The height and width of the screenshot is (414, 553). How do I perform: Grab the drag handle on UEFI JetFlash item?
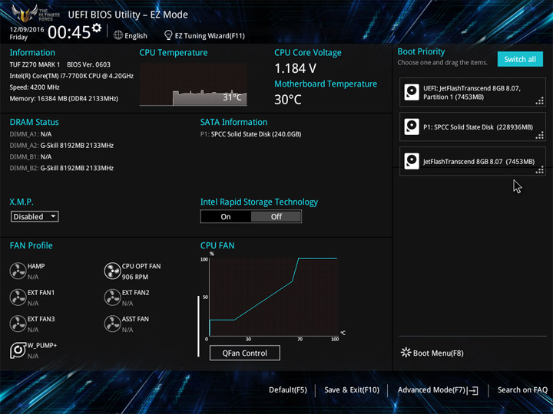pos(540,102)
